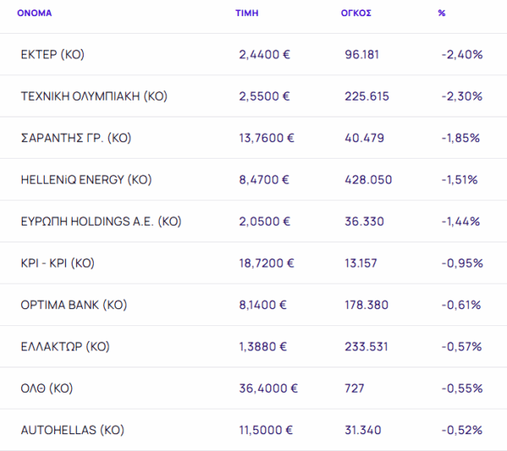507x451 pixels.
Task: Click change -0,95% value
Action: [x=462, y=263]
